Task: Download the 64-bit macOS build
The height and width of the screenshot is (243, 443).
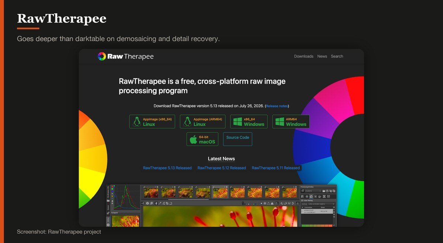Action: coord(203,139)
